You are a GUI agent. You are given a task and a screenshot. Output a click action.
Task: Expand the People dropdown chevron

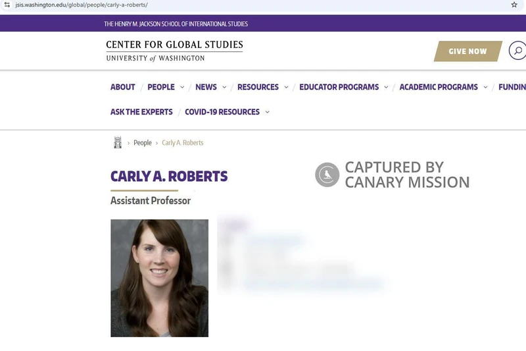pos(182,87)
